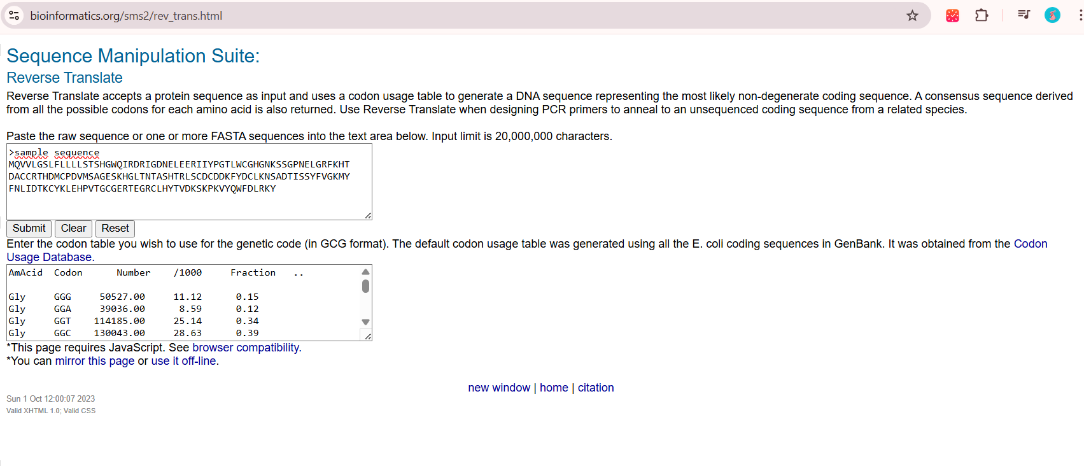The height and width of the screenshot is (466, 1084).
Task: Open the "mirror this page" link
Action: pyautogui.click(x=95, y=361)
